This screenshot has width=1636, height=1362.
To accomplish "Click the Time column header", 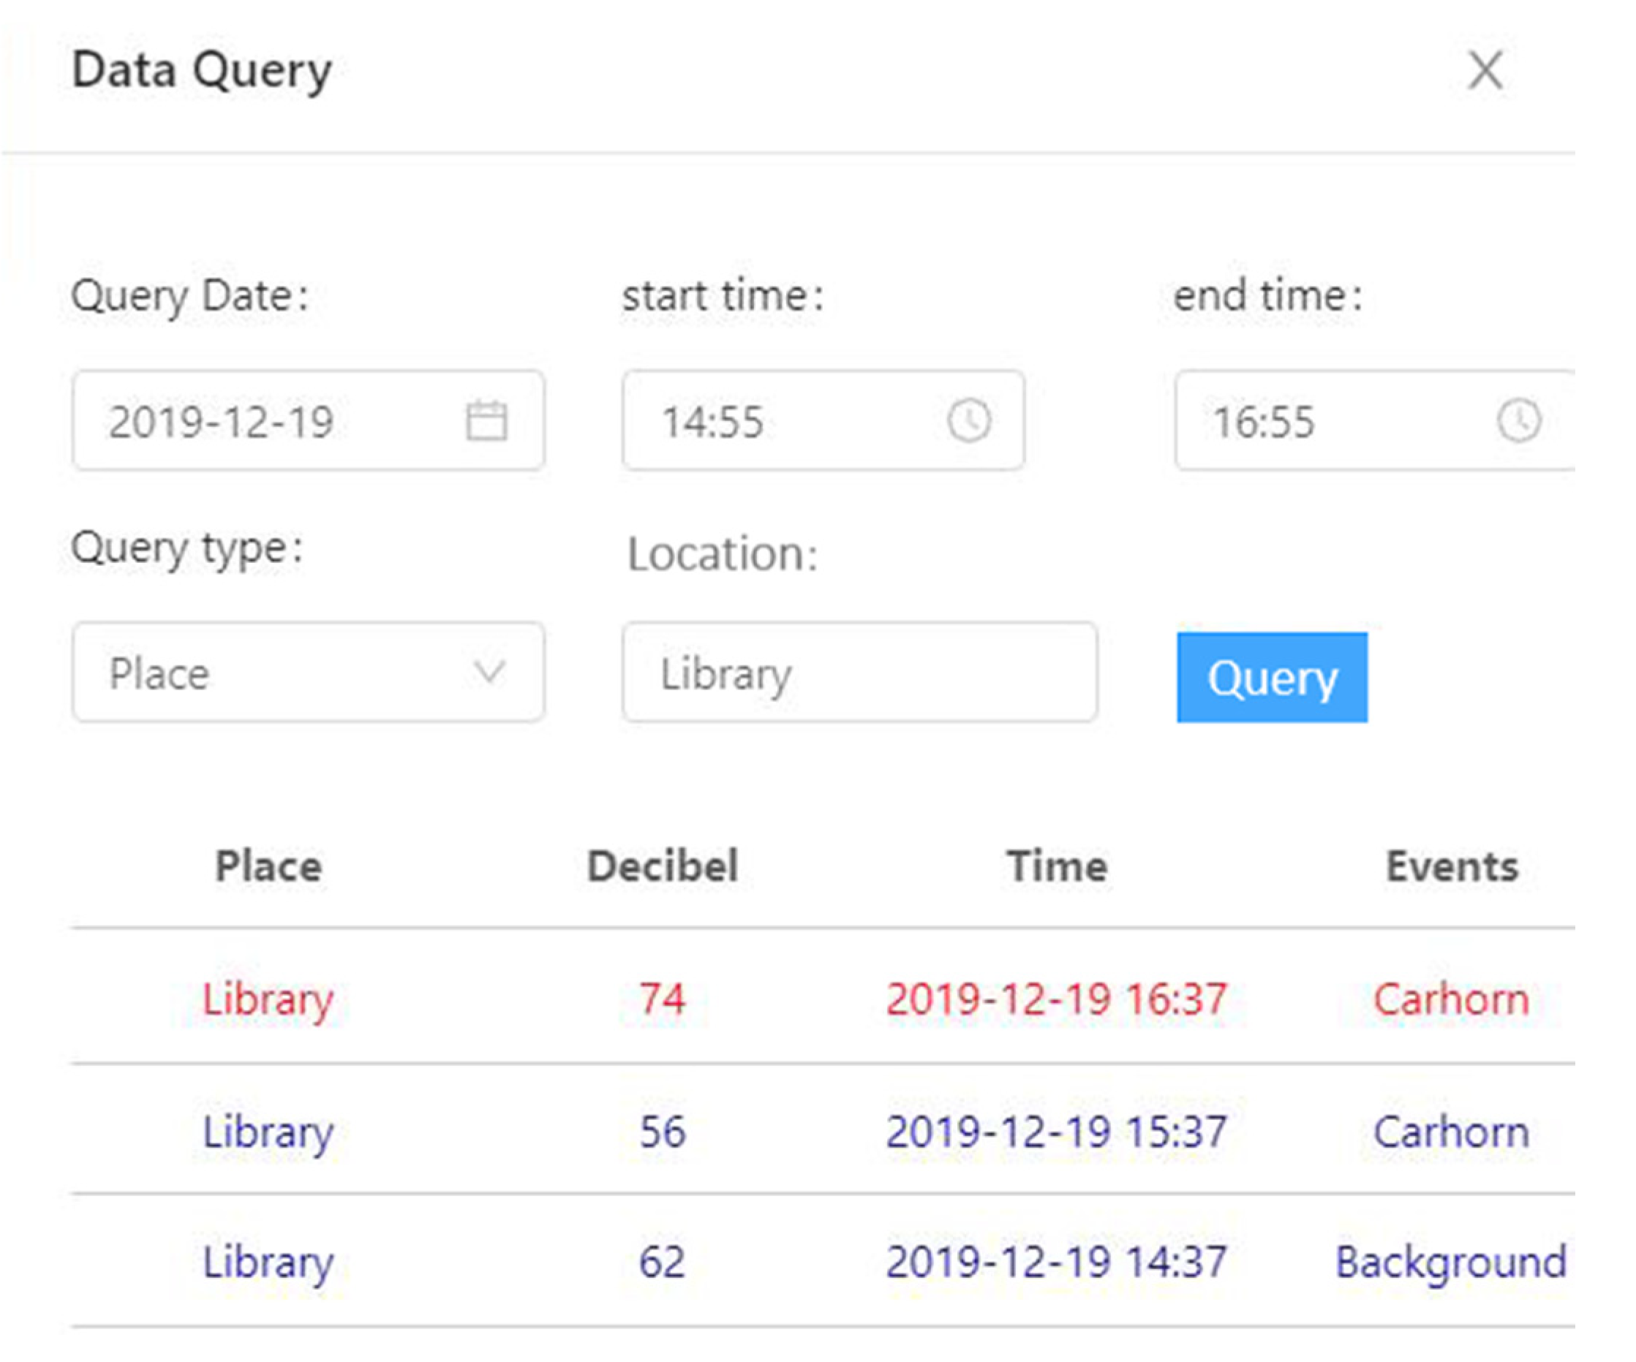I will coord(1056,866).
